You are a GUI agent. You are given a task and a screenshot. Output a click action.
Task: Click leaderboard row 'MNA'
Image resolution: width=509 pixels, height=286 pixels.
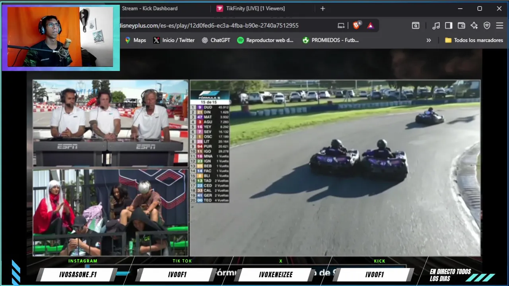[x=210, y=156]
